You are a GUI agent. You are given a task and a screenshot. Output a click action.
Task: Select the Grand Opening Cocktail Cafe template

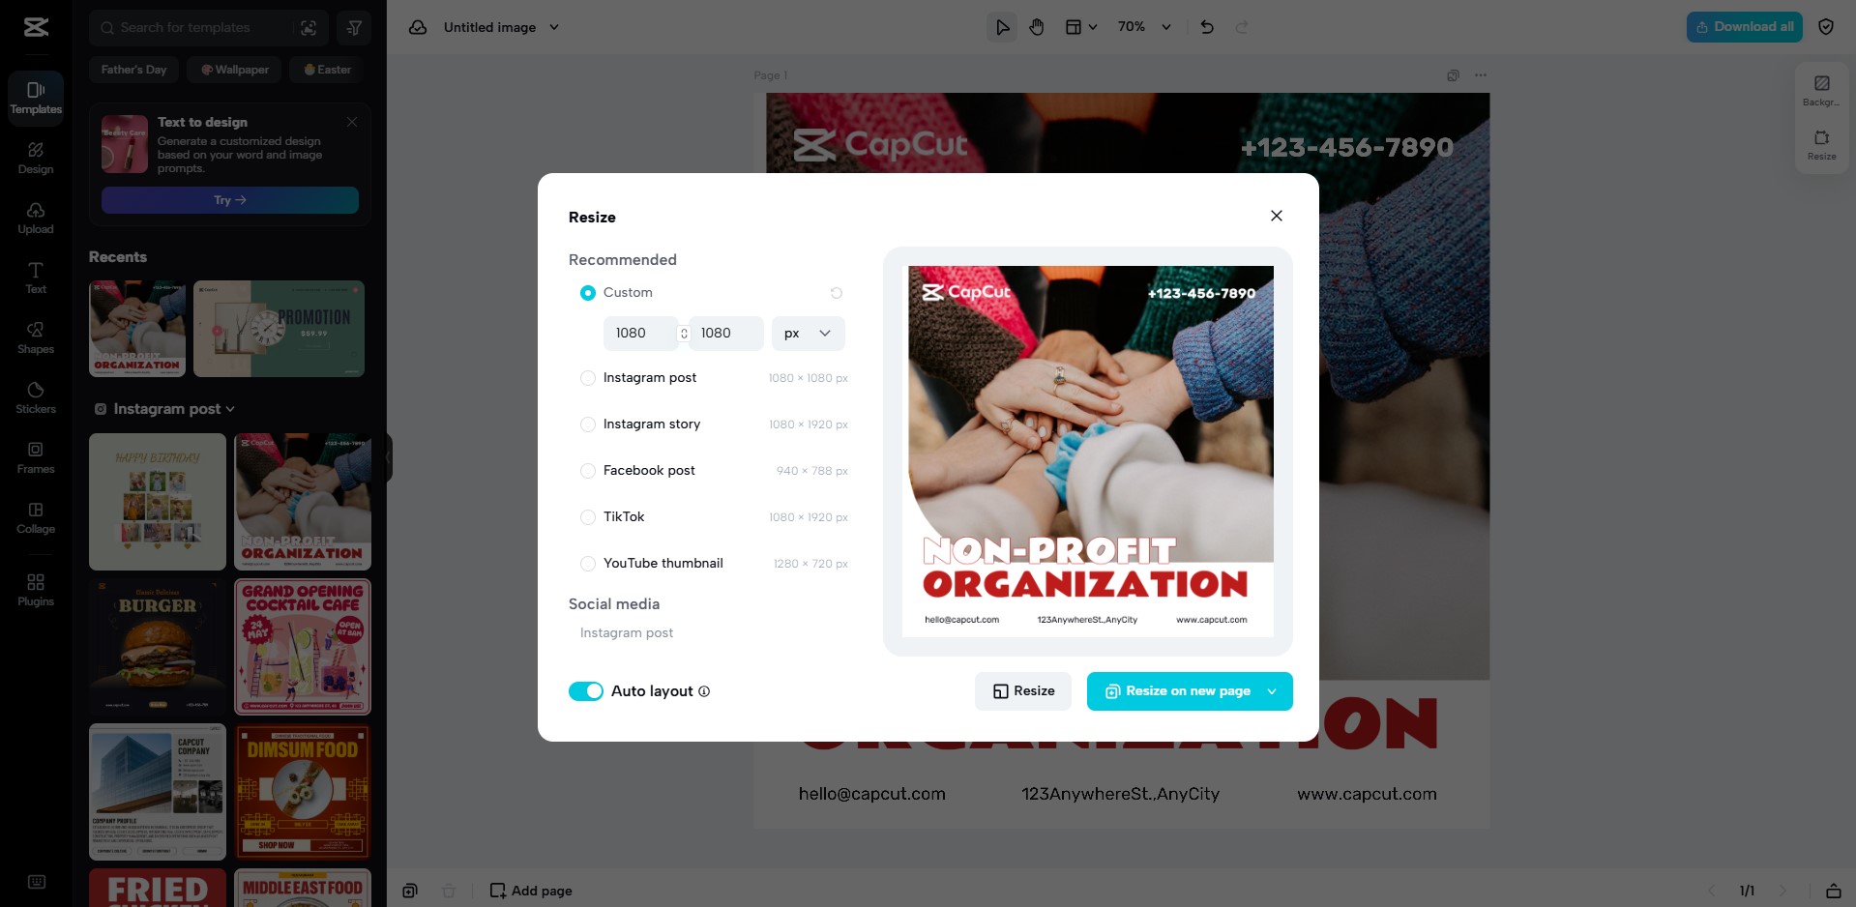pos(303,647)
